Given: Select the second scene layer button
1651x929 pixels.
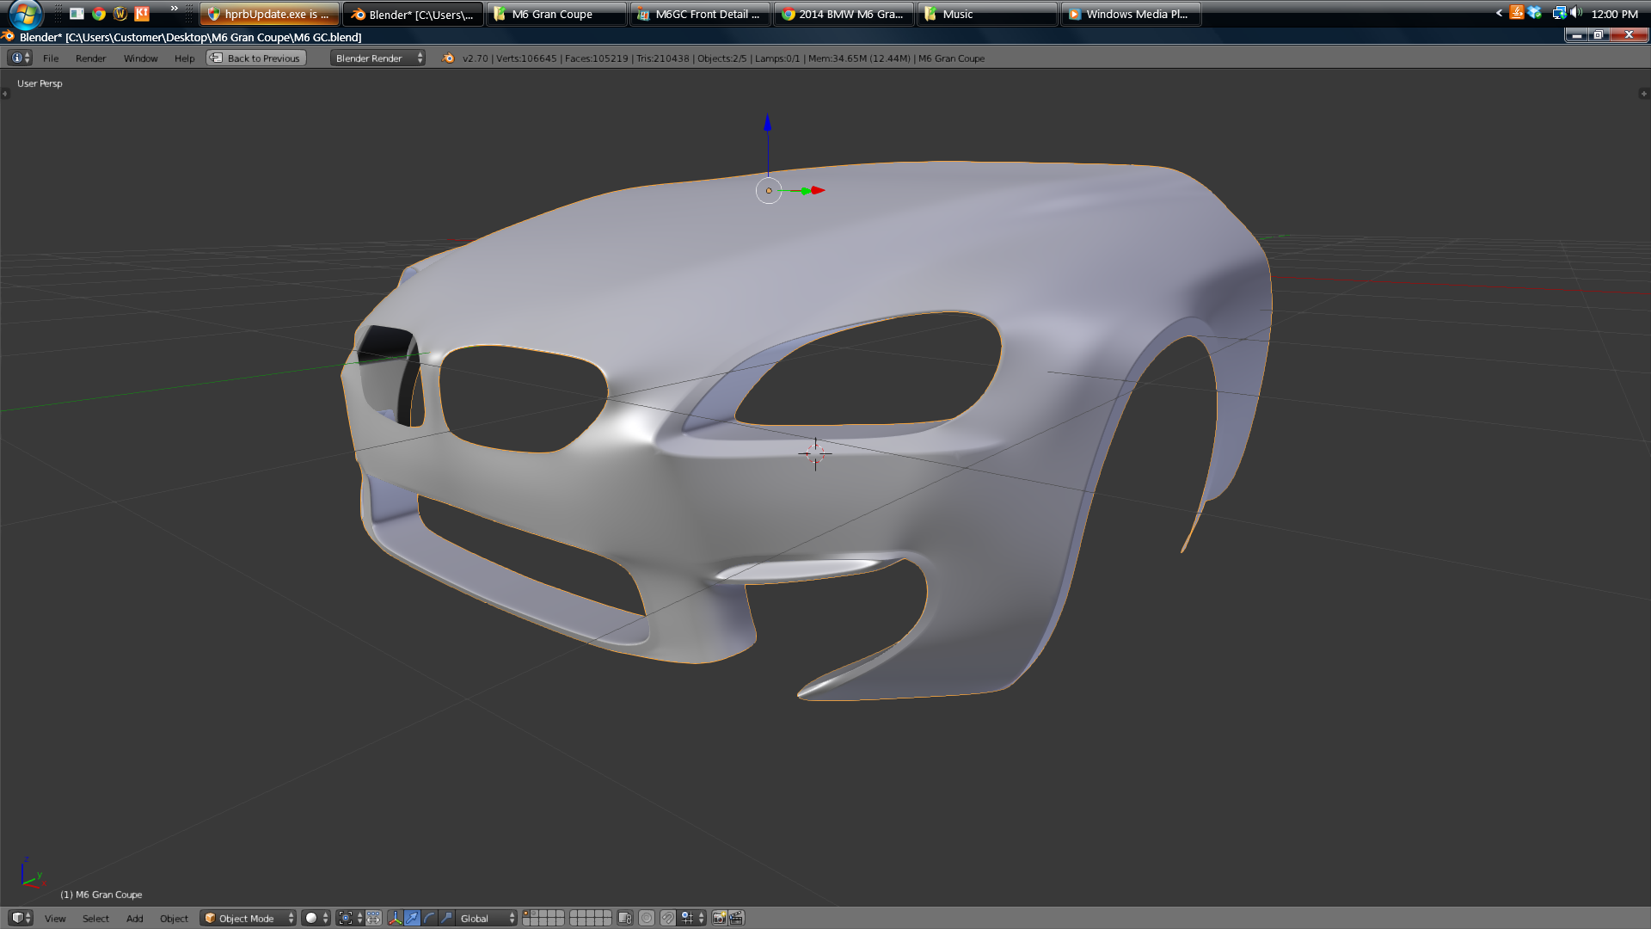Looking at the screenshot, I should [534, 914].
